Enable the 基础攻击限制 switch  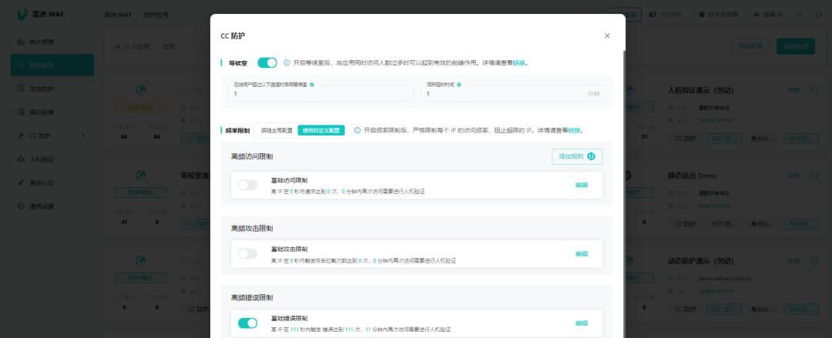click(247, 253)
